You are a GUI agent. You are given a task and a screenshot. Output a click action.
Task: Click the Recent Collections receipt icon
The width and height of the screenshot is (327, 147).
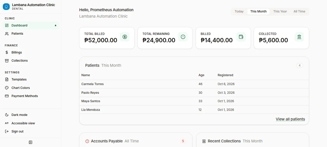(204, 141)
